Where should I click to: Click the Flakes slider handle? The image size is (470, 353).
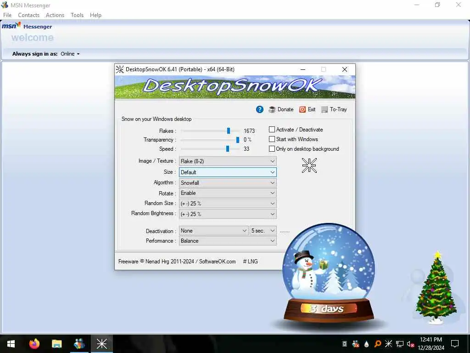pyautogui.click(x=229, y=131)
